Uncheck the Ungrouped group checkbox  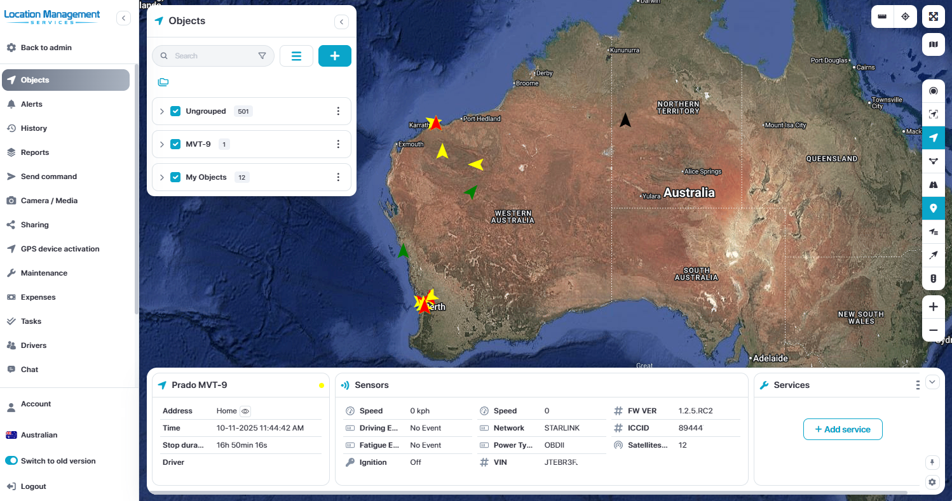(175, 111)
